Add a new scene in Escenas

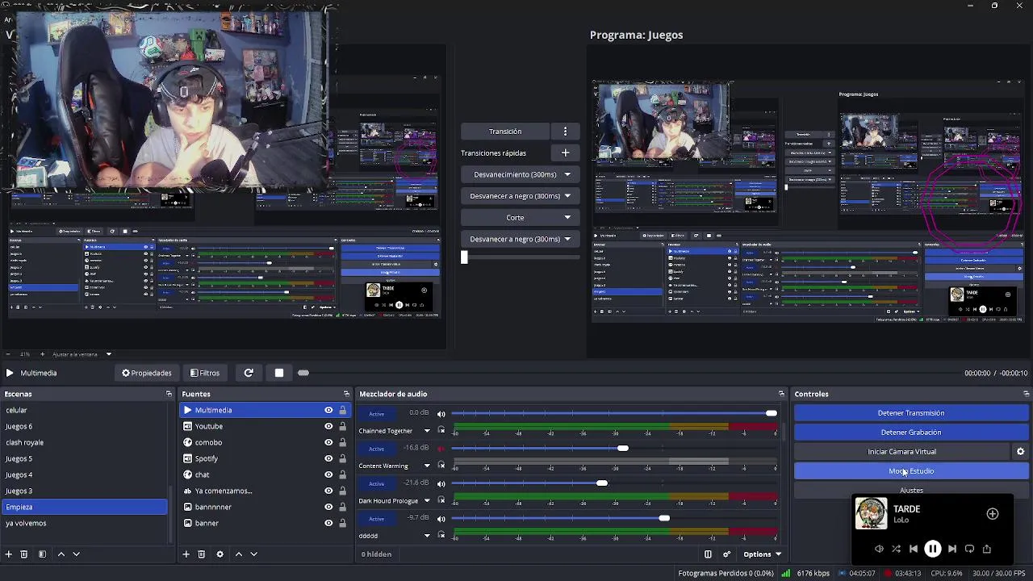[9, 554]
